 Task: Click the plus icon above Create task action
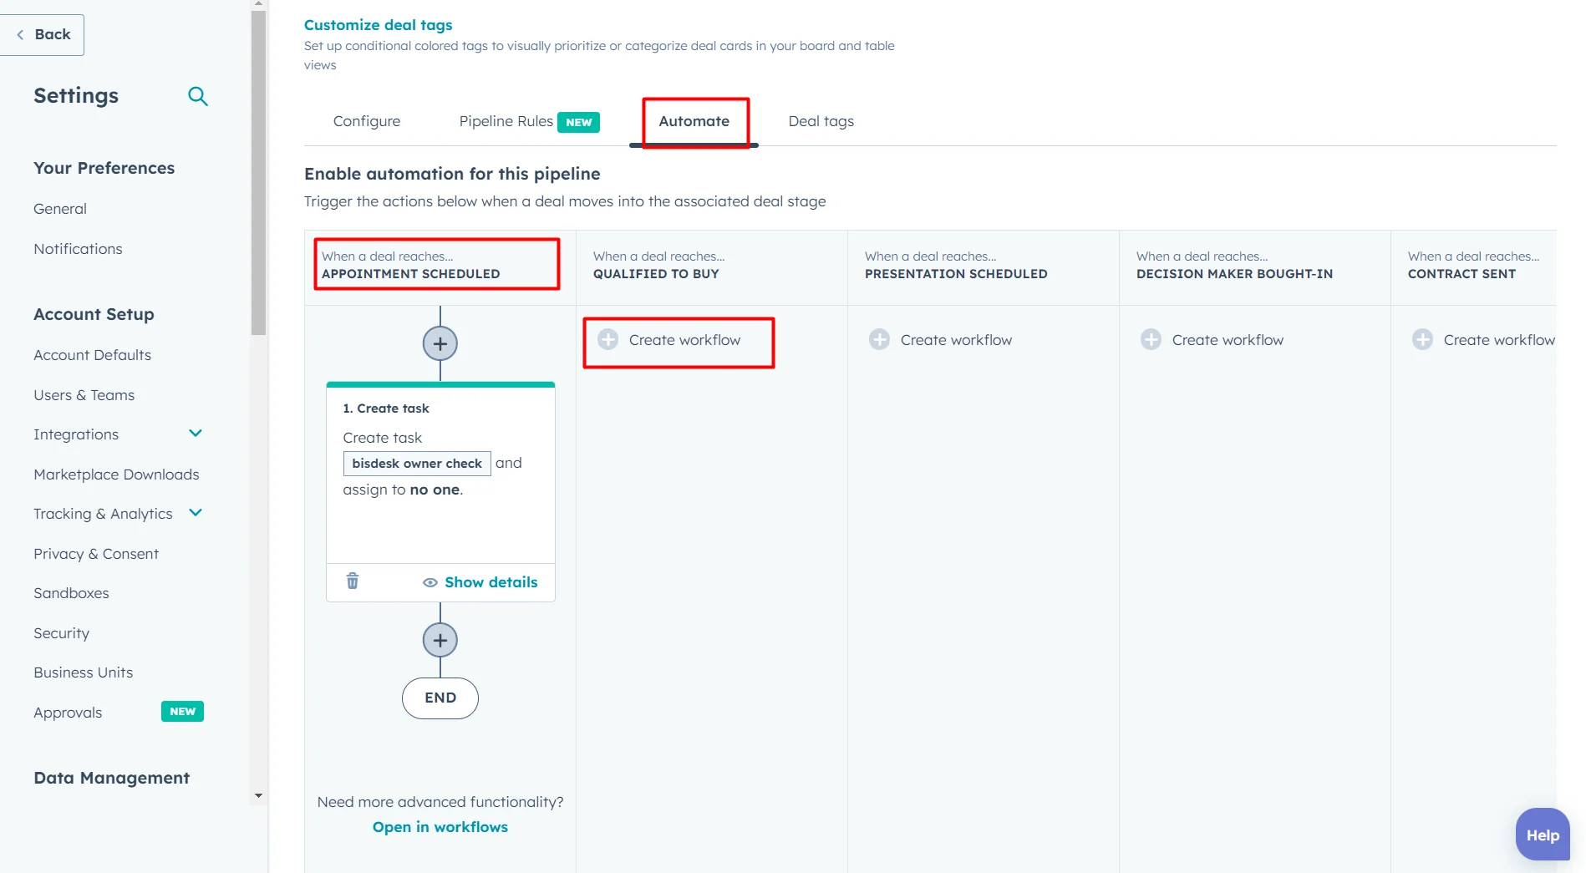(x=440, y=343)
